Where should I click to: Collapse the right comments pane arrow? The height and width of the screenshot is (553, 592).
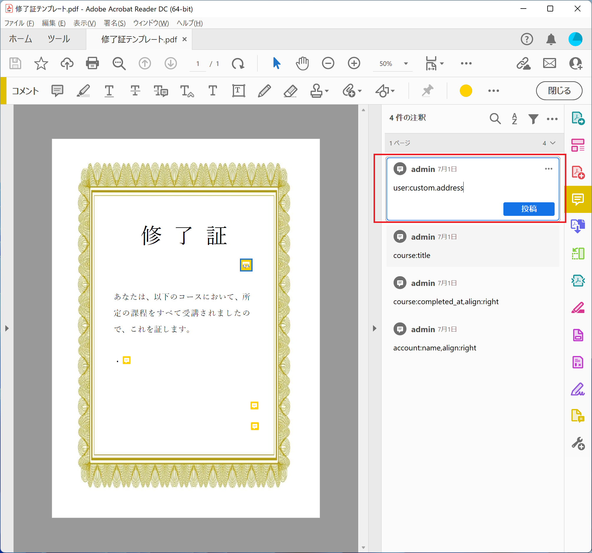pos(375,328)
